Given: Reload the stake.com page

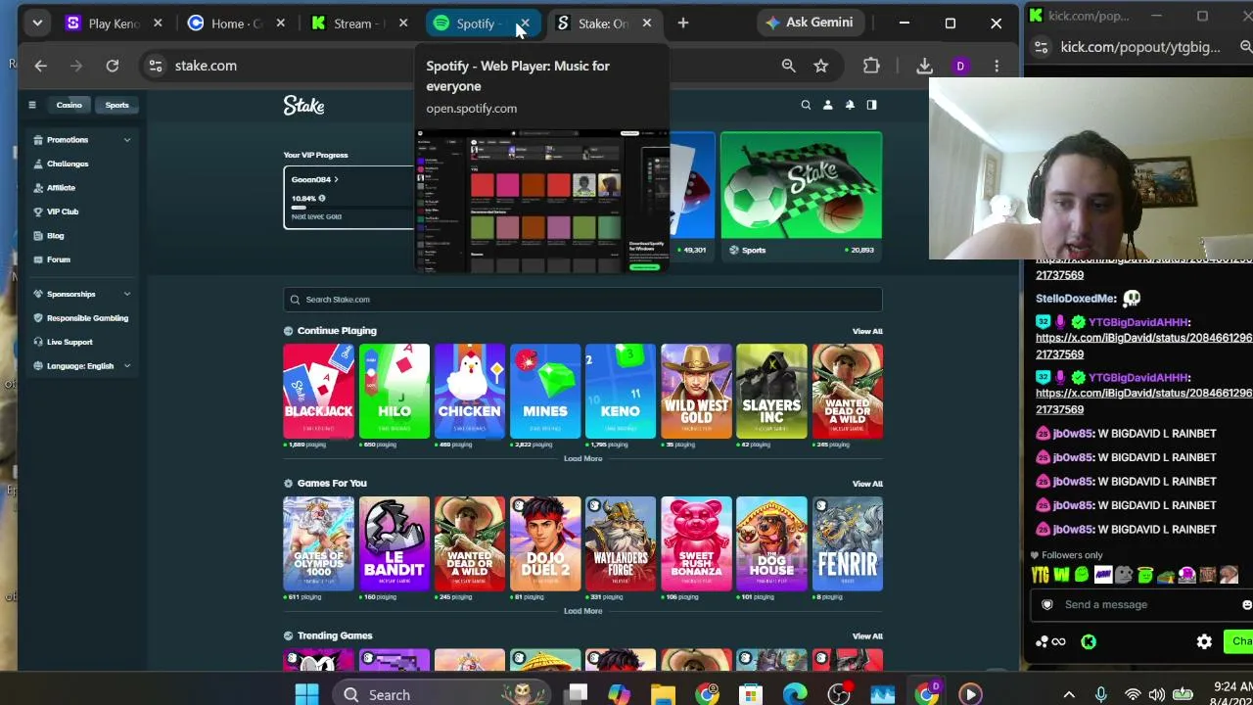Looking at the screenshot, I should [113, 66].
